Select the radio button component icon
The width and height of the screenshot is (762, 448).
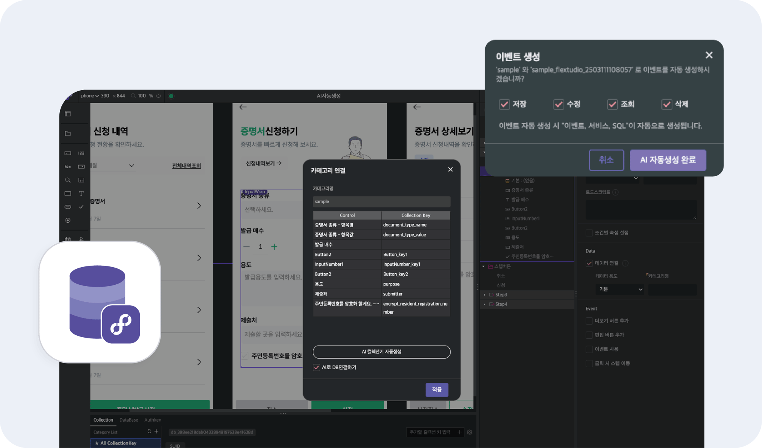68,220
